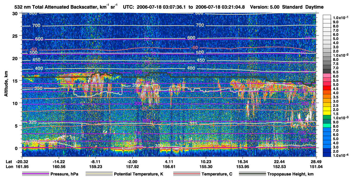Viewport: 351px width, 180px height.
Task: Click altitude axis tick '5'
Action: pyautogui.click(x=17, y=125)
